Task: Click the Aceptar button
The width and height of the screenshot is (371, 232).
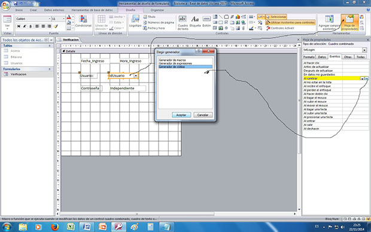Action: [181, 115]
